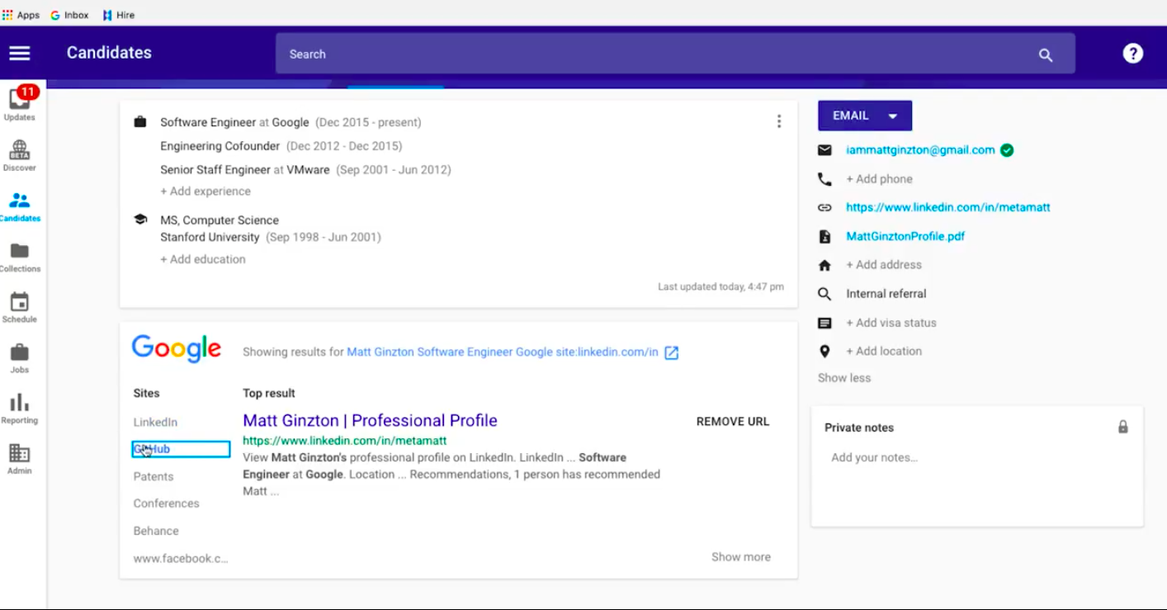Select Behance under Sites
Screen dimensions: 1167x610
coord(156,531)
